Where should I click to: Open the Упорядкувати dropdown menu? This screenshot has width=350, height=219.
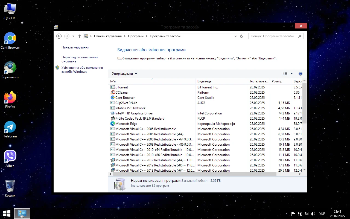124,74
